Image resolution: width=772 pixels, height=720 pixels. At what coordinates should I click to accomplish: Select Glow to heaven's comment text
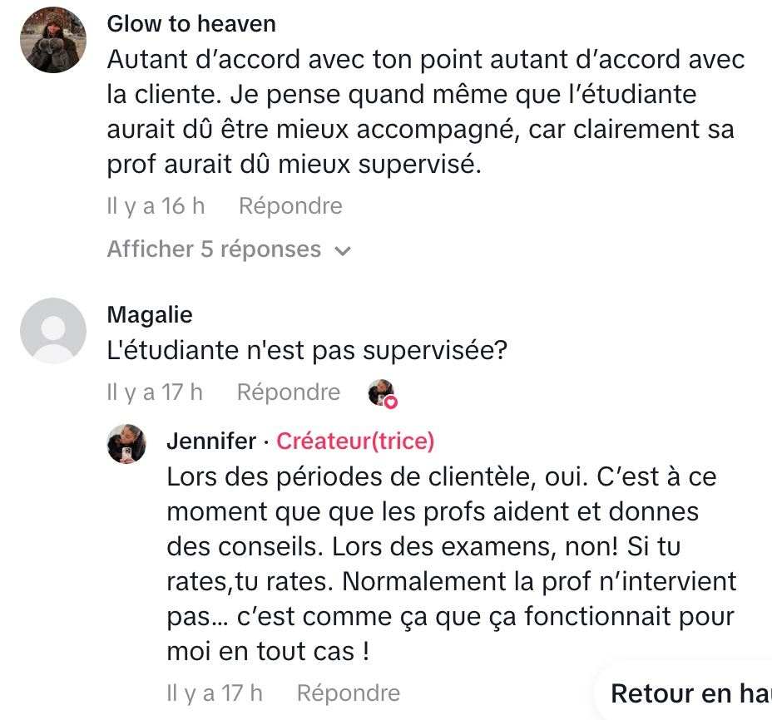(424, 112)
